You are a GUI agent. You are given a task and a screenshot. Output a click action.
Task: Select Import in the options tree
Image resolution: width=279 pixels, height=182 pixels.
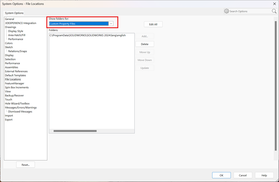tap(9, 116)
